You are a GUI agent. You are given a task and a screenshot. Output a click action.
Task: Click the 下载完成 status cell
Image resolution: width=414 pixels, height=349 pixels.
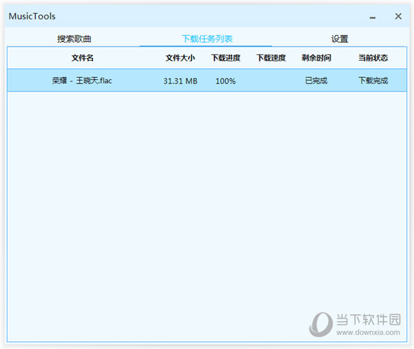373,81
